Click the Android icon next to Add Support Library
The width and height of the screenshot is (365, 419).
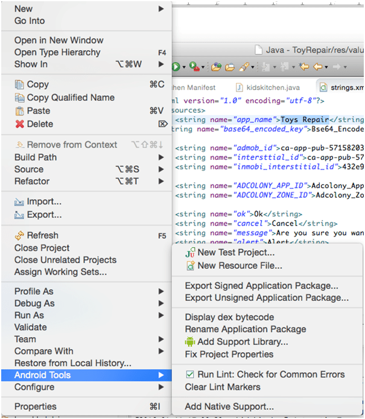(190, 342)
